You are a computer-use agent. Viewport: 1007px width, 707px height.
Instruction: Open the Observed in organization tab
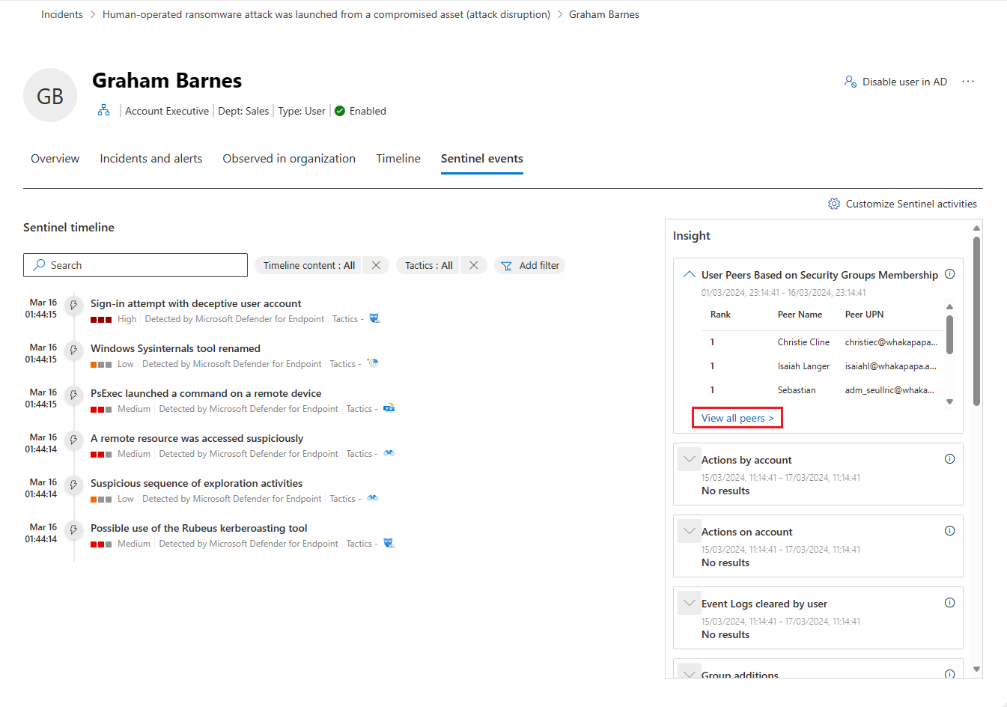click(x=289, y=158)
